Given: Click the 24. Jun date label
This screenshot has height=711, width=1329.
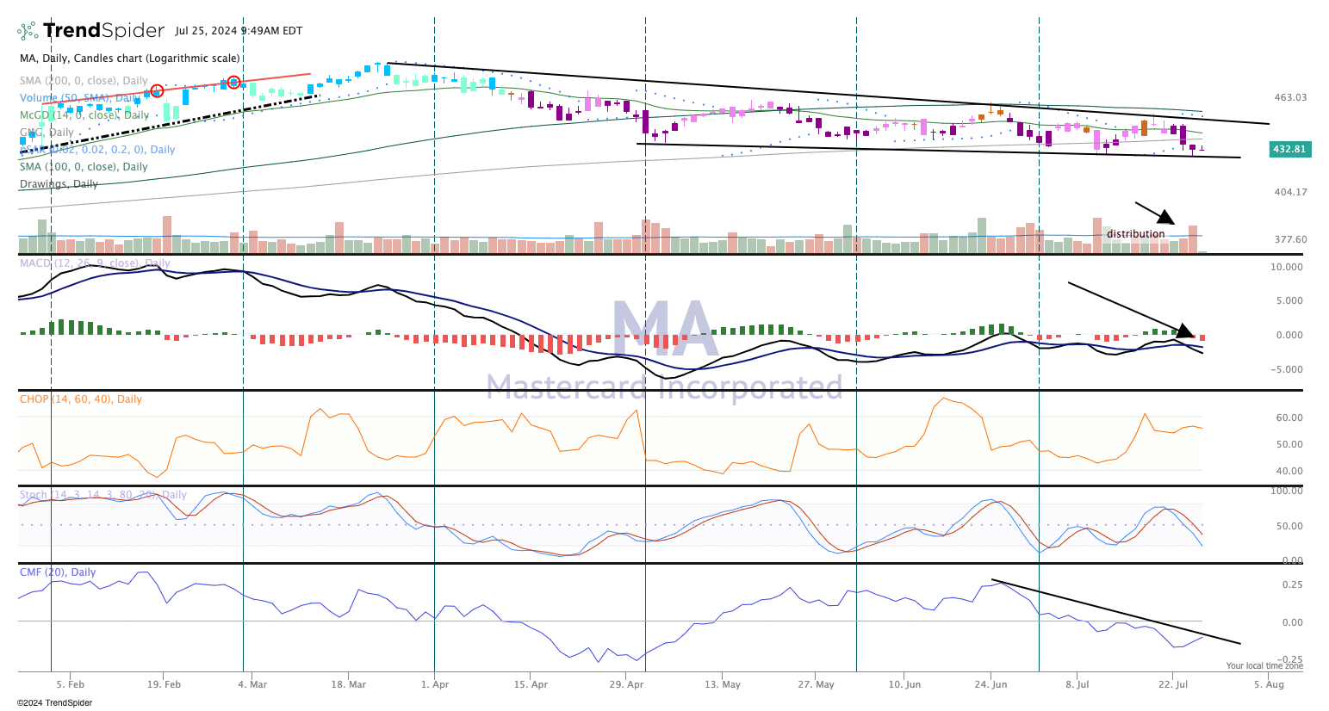Looking at the screenshot, I should point(991,685).
